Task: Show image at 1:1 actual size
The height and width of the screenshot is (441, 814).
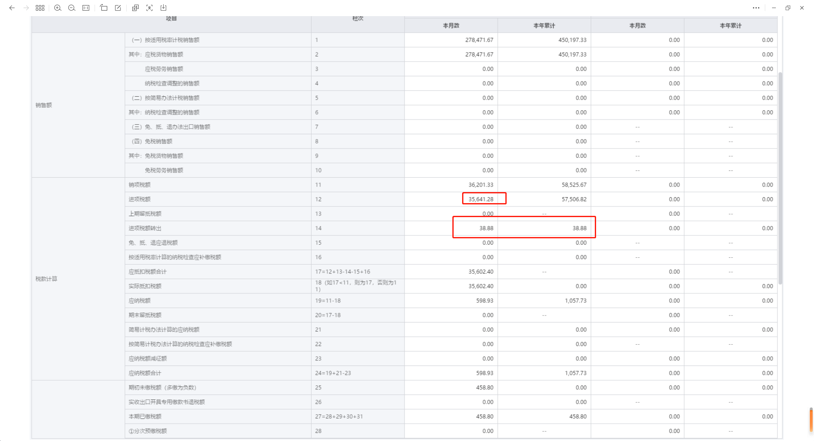Action: [86, 8]
